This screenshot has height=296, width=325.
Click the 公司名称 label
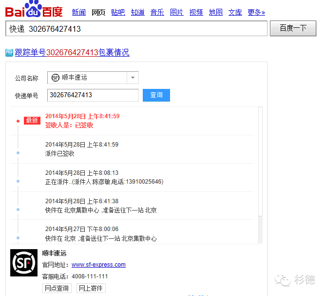(26, 78)
